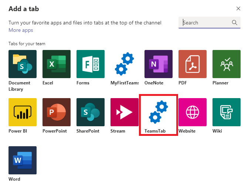This screenshot has height=184, width=245.
Task: Click the "PDF" label text
Action: coord(183,83)
